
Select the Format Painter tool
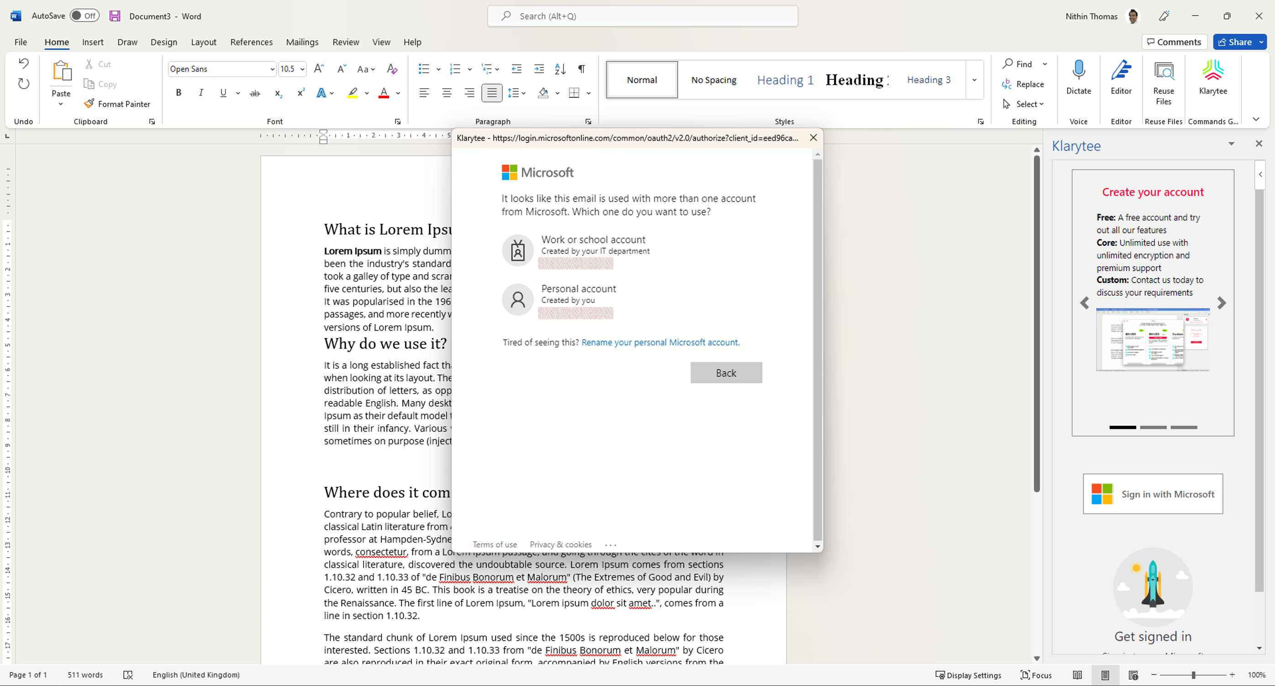click(117, 103)
